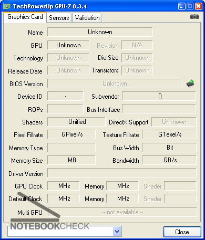Click the empty Bus Interface field

[159, 109]
